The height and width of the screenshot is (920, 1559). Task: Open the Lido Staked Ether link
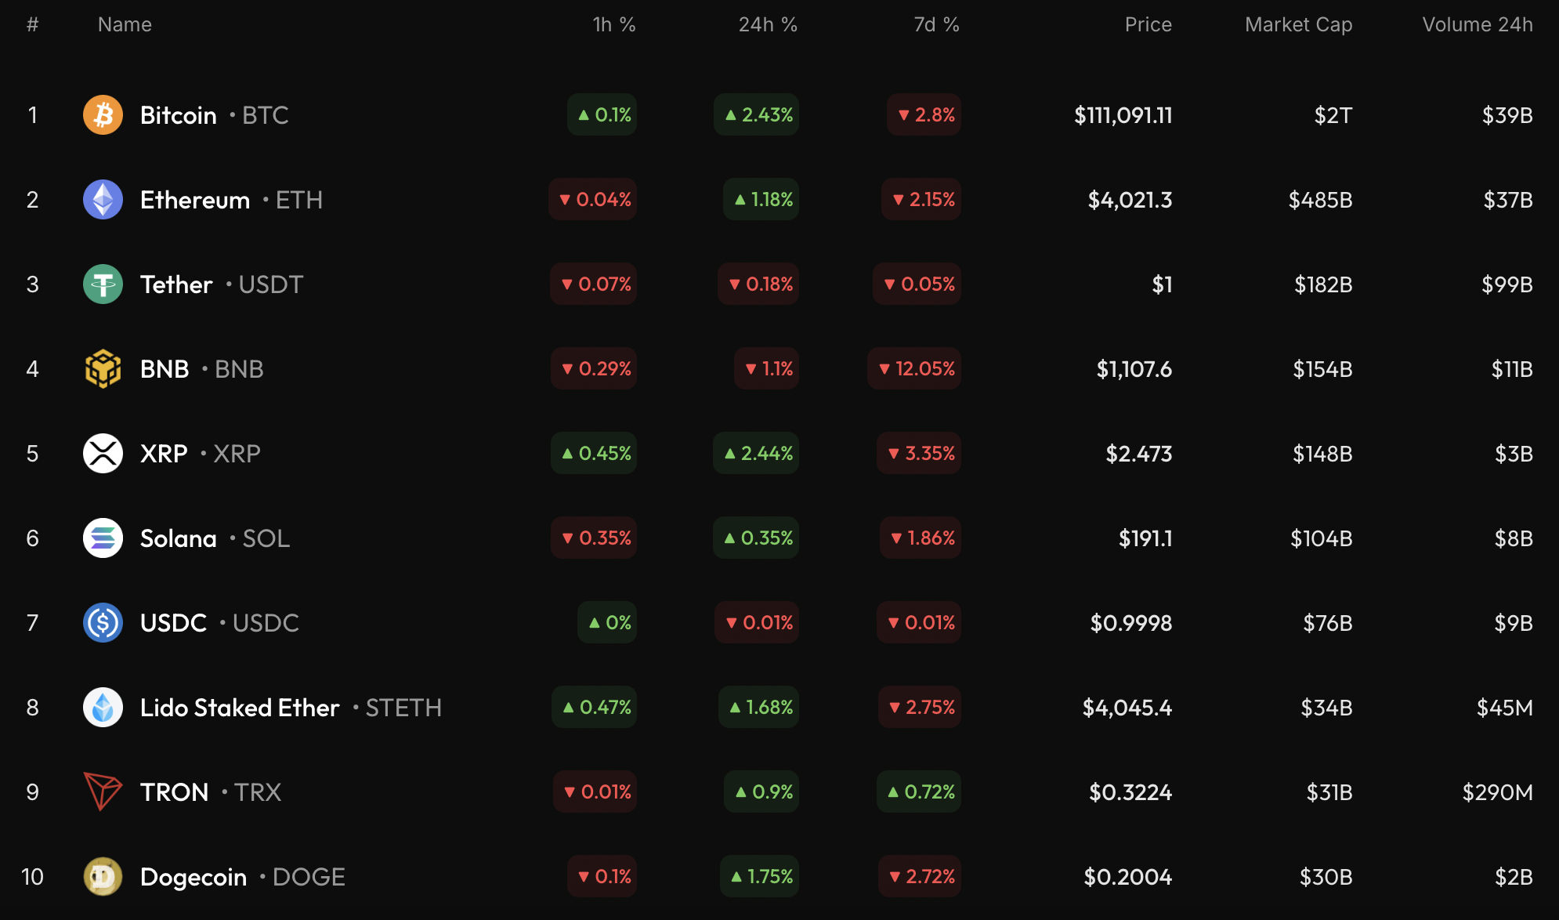240,708
